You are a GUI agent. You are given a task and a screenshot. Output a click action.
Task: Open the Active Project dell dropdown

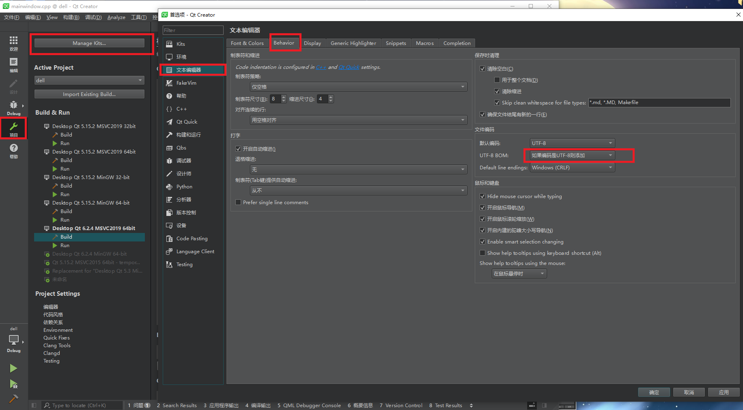(89, 80)
